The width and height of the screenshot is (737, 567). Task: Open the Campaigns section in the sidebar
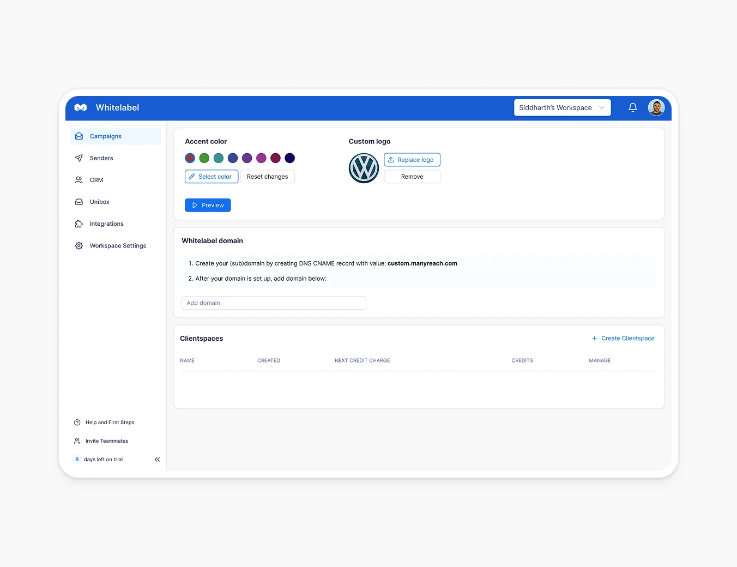[105, 136]
